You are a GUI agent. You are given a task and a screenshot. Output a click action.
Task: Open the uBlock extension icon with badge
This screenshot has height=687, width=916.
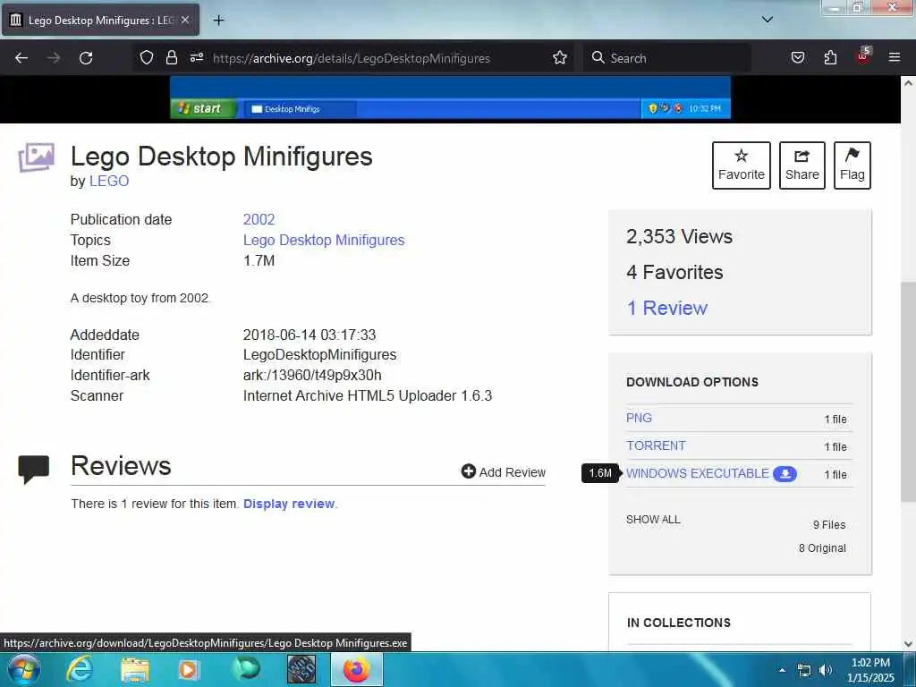coord(863,56)
